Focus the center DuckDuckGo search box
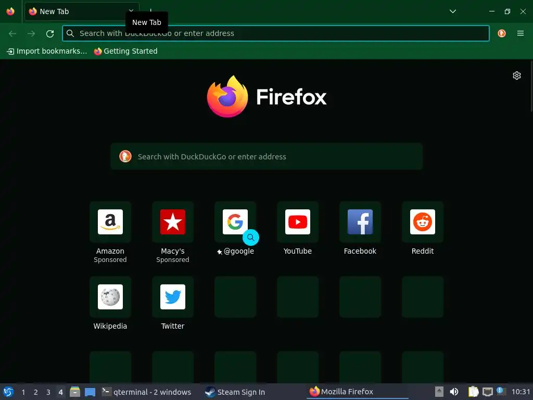The height and width of the screenshot is (400, 533). 266,156
